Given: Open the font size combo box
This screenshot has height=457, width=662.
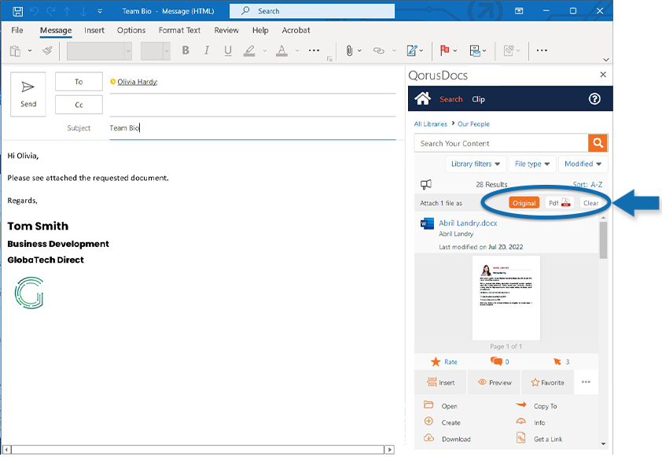Looking at the screenshot, I should pyautogui.click(x=156, y=50).
